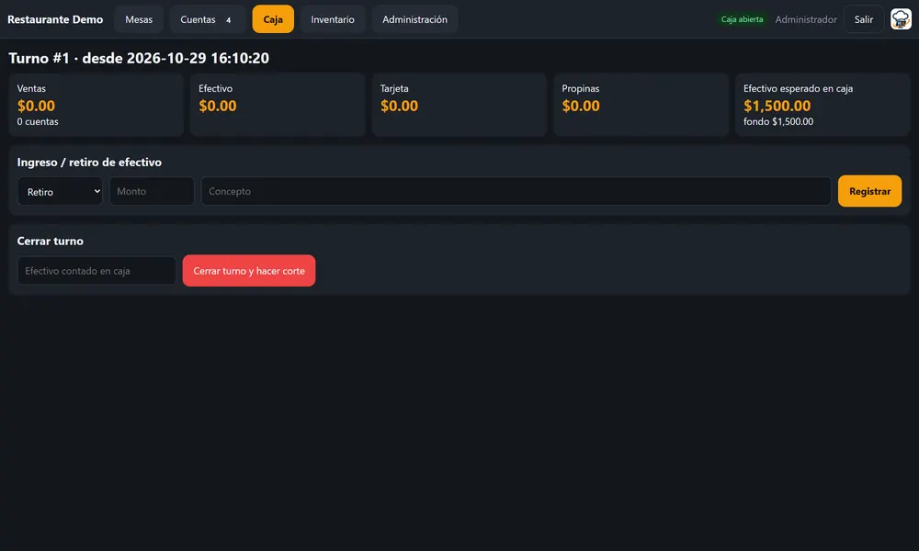Select the Ventas $0.00 amount
The height and width of the screenshot is (551, 919).
pyautogui.click(x=37, y=106)
